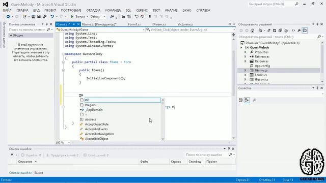
Task: Pin the Панель элементов panel
Action: 47,24
